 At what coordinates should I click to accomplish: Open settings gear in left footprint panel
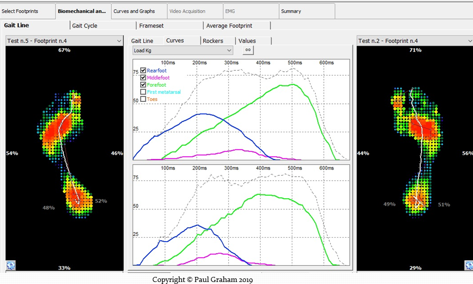[x=11, y=265]
